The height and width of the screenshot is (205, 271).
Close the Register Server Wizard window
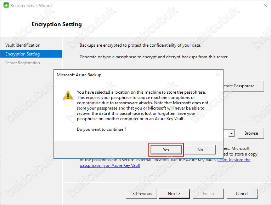pos(265,5)
